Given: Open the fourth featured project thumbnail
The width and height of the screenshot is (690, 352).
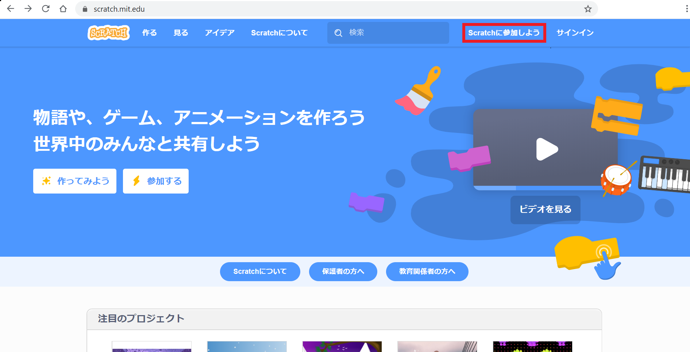Looking at the screenshot, I should click(x=437, y=347).
